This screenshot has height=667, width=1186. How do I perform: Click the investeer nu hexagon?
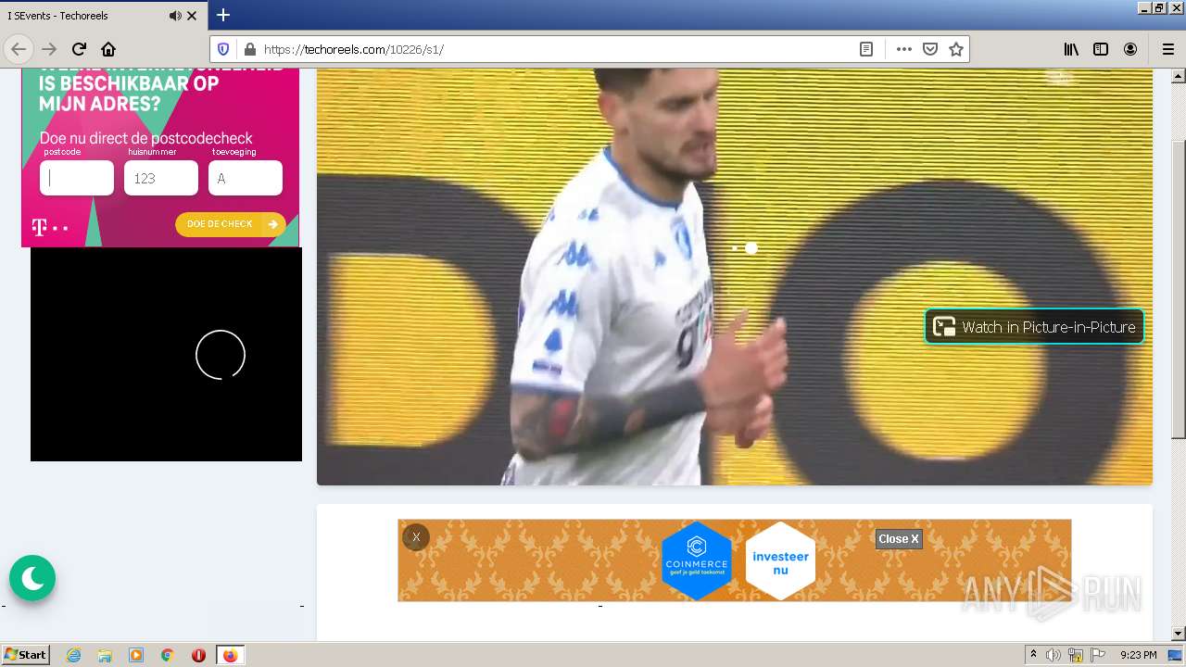point(780,560)
